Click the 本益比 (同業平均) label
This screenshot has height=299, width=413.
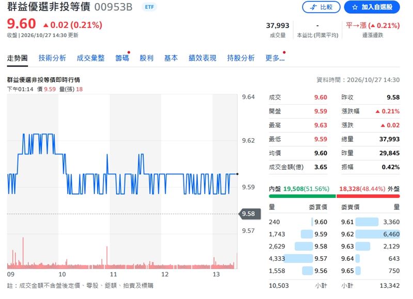pyautogui.click(x=317, y=35)
